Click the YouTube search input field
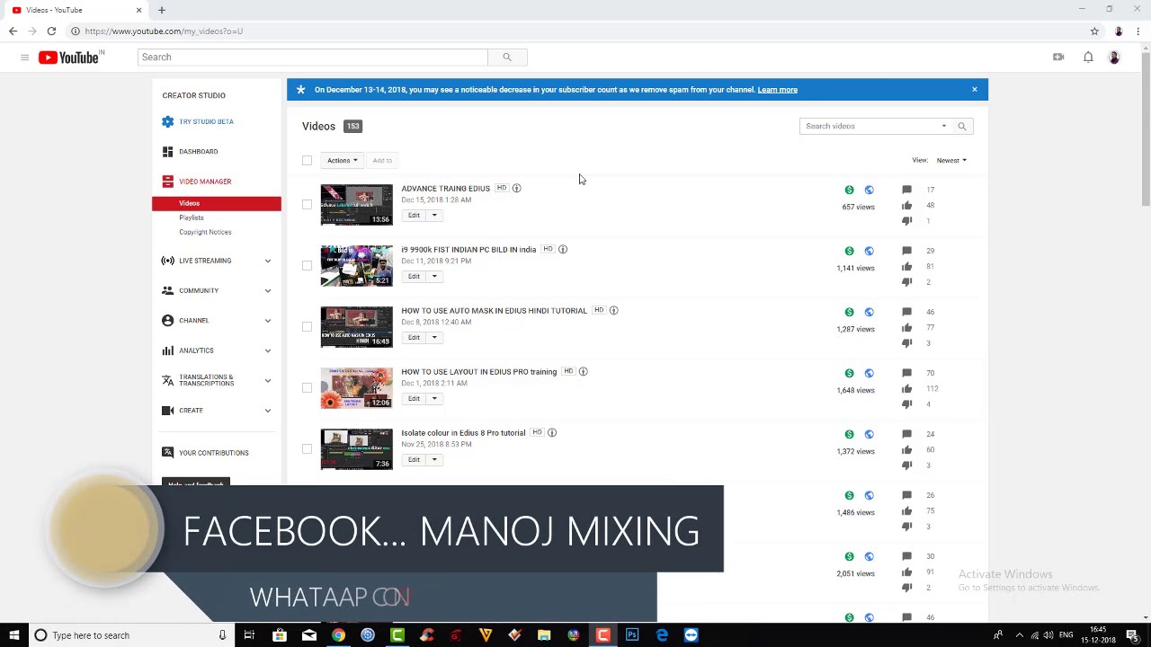This screenshot has width=1151, height=647. pyautogui.click(x=313, y=58)
